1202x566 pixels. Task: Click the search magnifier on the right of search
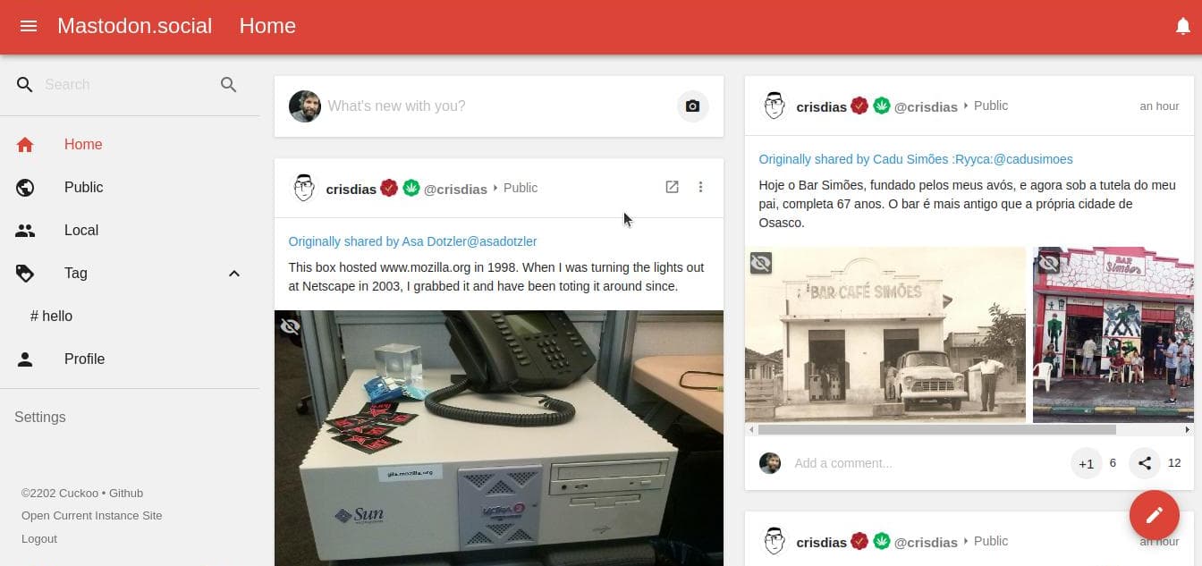pos(228,85)
